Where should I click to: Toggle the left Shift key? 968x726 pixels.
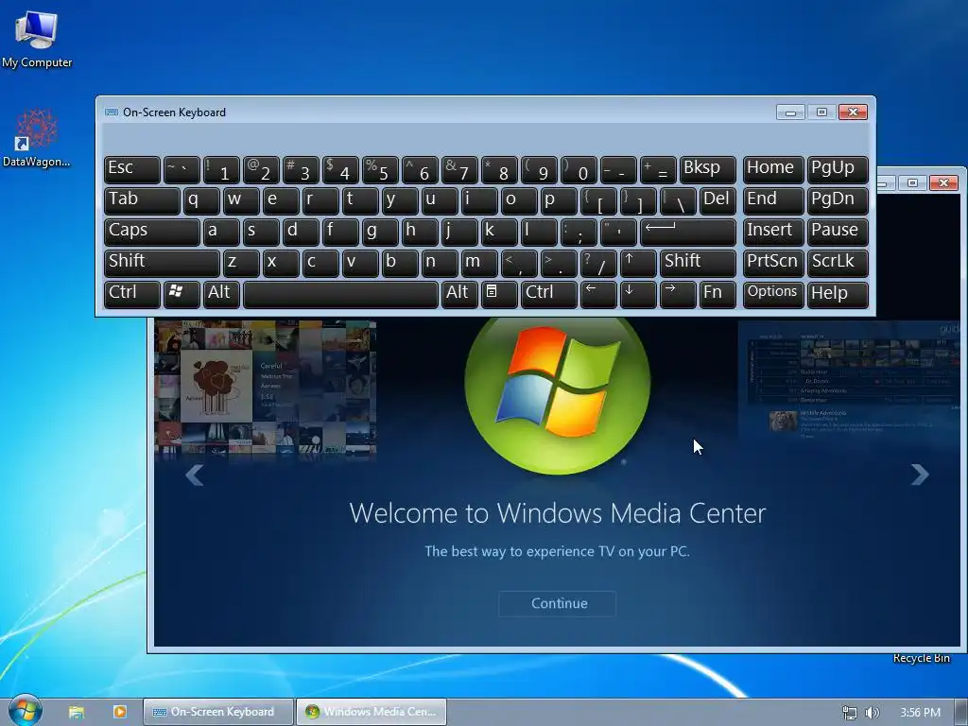(162, 263)
